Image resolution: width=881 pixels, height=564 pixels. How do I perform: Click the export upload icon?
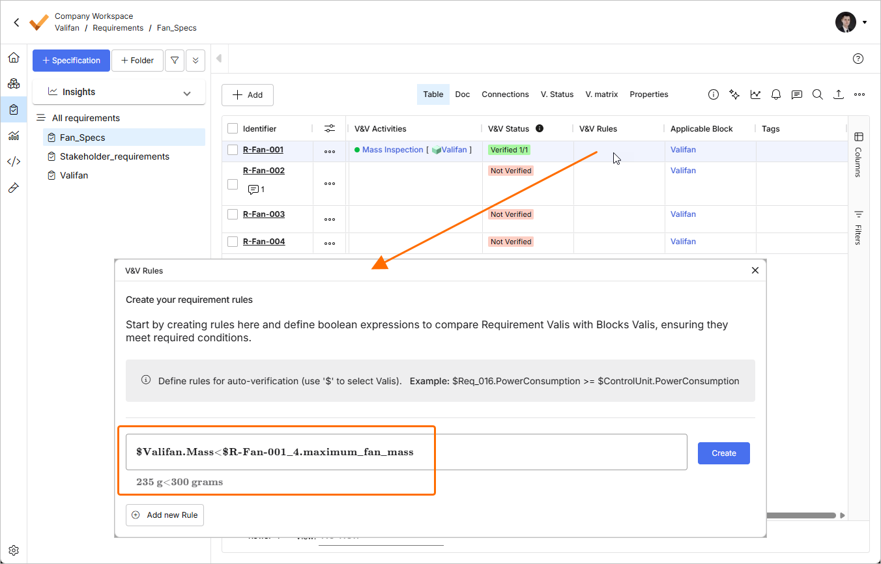tap(839, 94)
